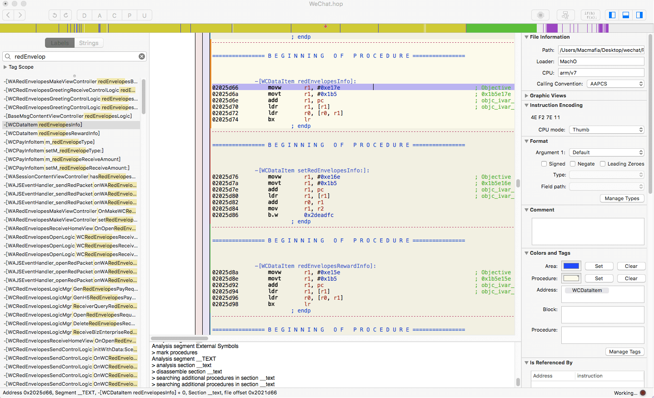Open the Argument 1 Default dropdown
654x398 pixels.
[607, 152]
